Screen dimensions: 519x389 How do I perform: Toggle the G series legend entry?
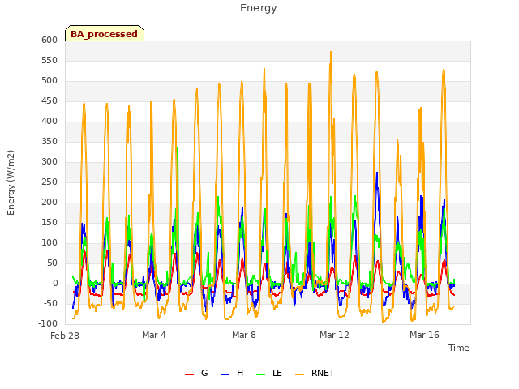pyautogui.click(x=196, y=373)
